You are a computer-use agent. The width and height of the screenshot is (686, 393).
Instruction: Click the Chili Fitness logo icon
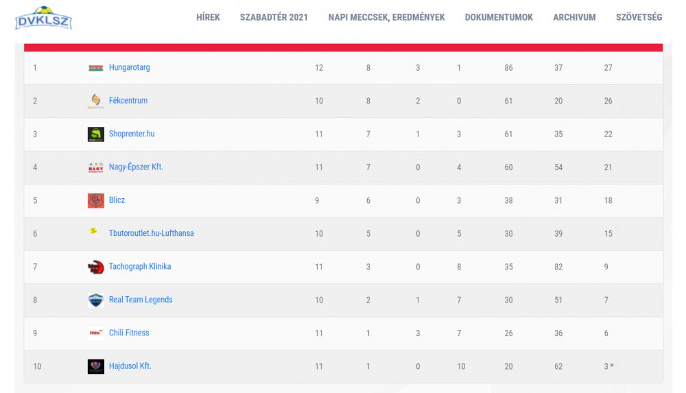point(96,333)
